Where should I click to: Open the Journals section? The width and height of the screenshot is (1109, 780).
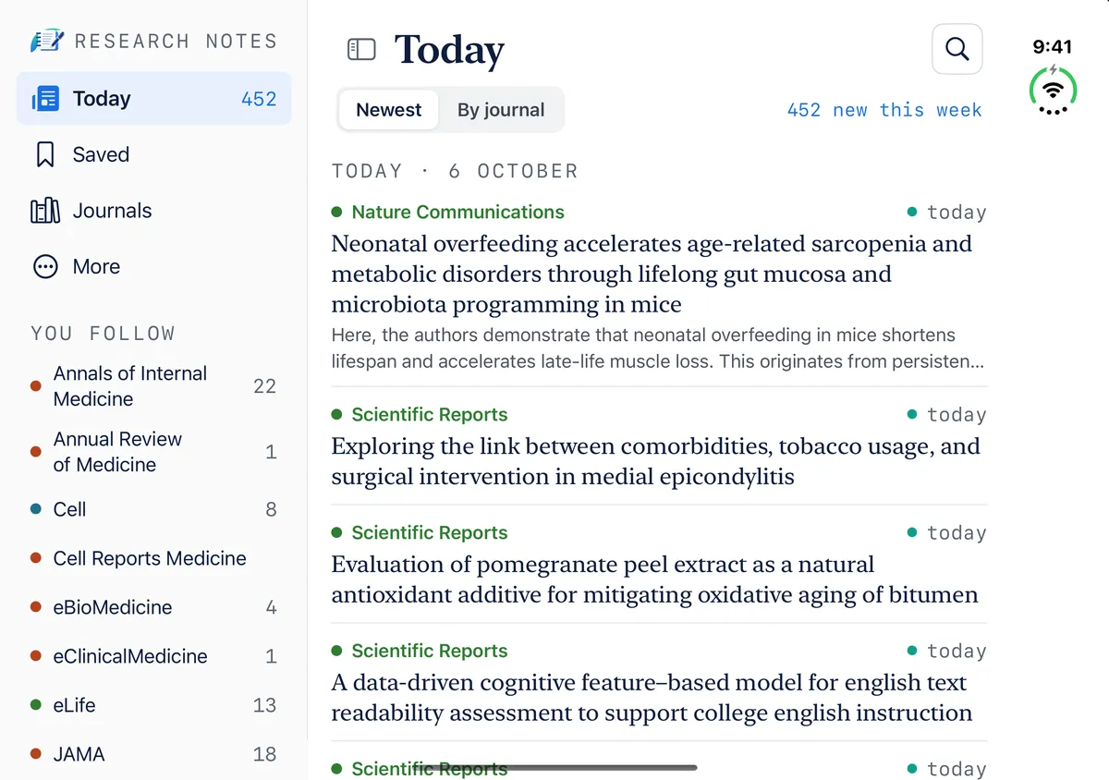coord(154,211)
